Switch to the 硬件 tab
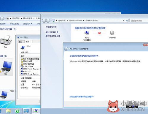This screenshot has height=114, width=148. 28,42
